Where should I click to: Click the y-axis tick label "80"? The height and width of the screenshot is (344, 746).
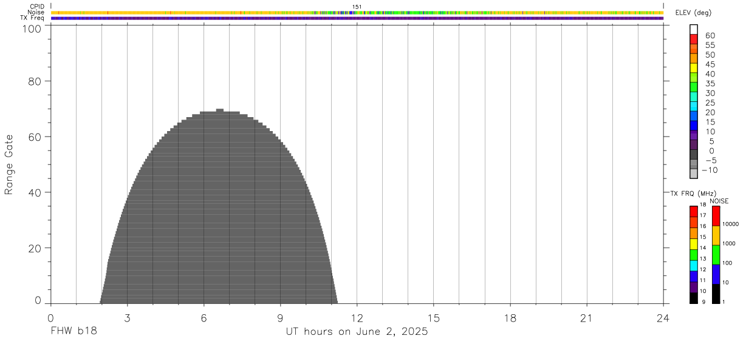[x=36, y=81]
